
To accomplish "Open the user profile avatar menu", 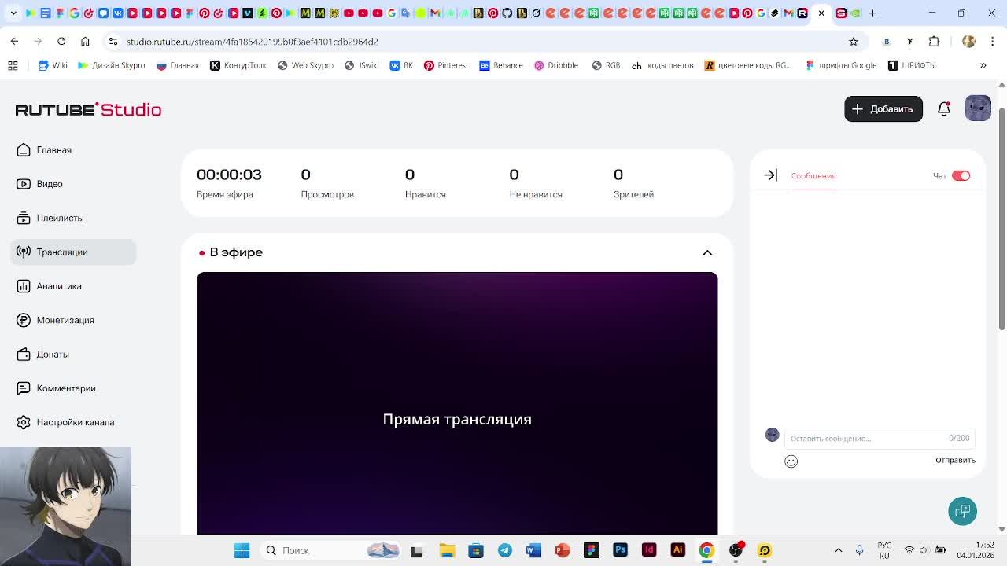I will point(978,108).
